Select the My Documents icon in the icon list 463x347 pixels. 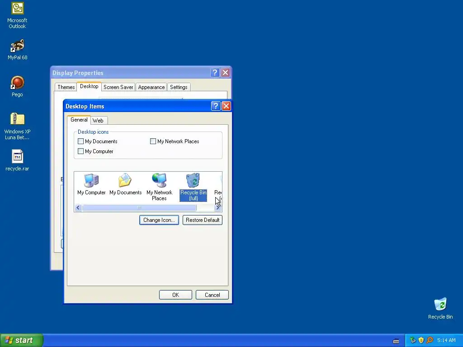tap(126, 184)
